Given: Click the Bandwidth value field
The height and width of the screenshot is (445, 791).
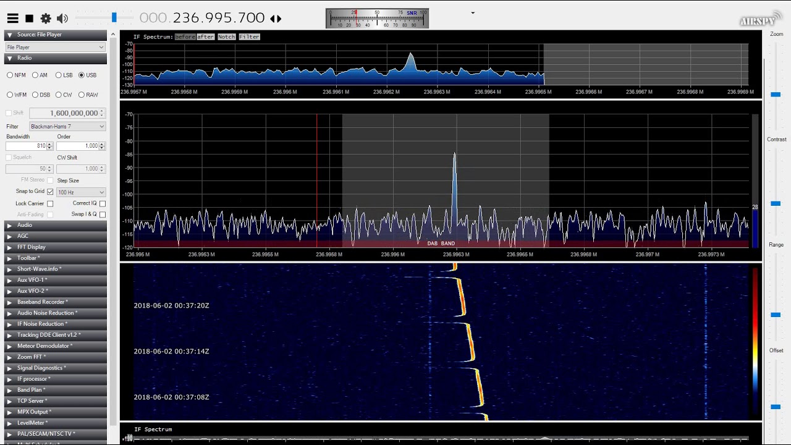Looking at the screenshot, I should [x=29, y=146].
